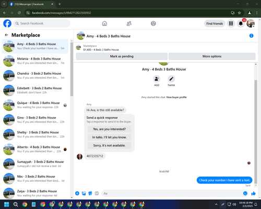Focus the Search Facebook field

click(42, 24)
